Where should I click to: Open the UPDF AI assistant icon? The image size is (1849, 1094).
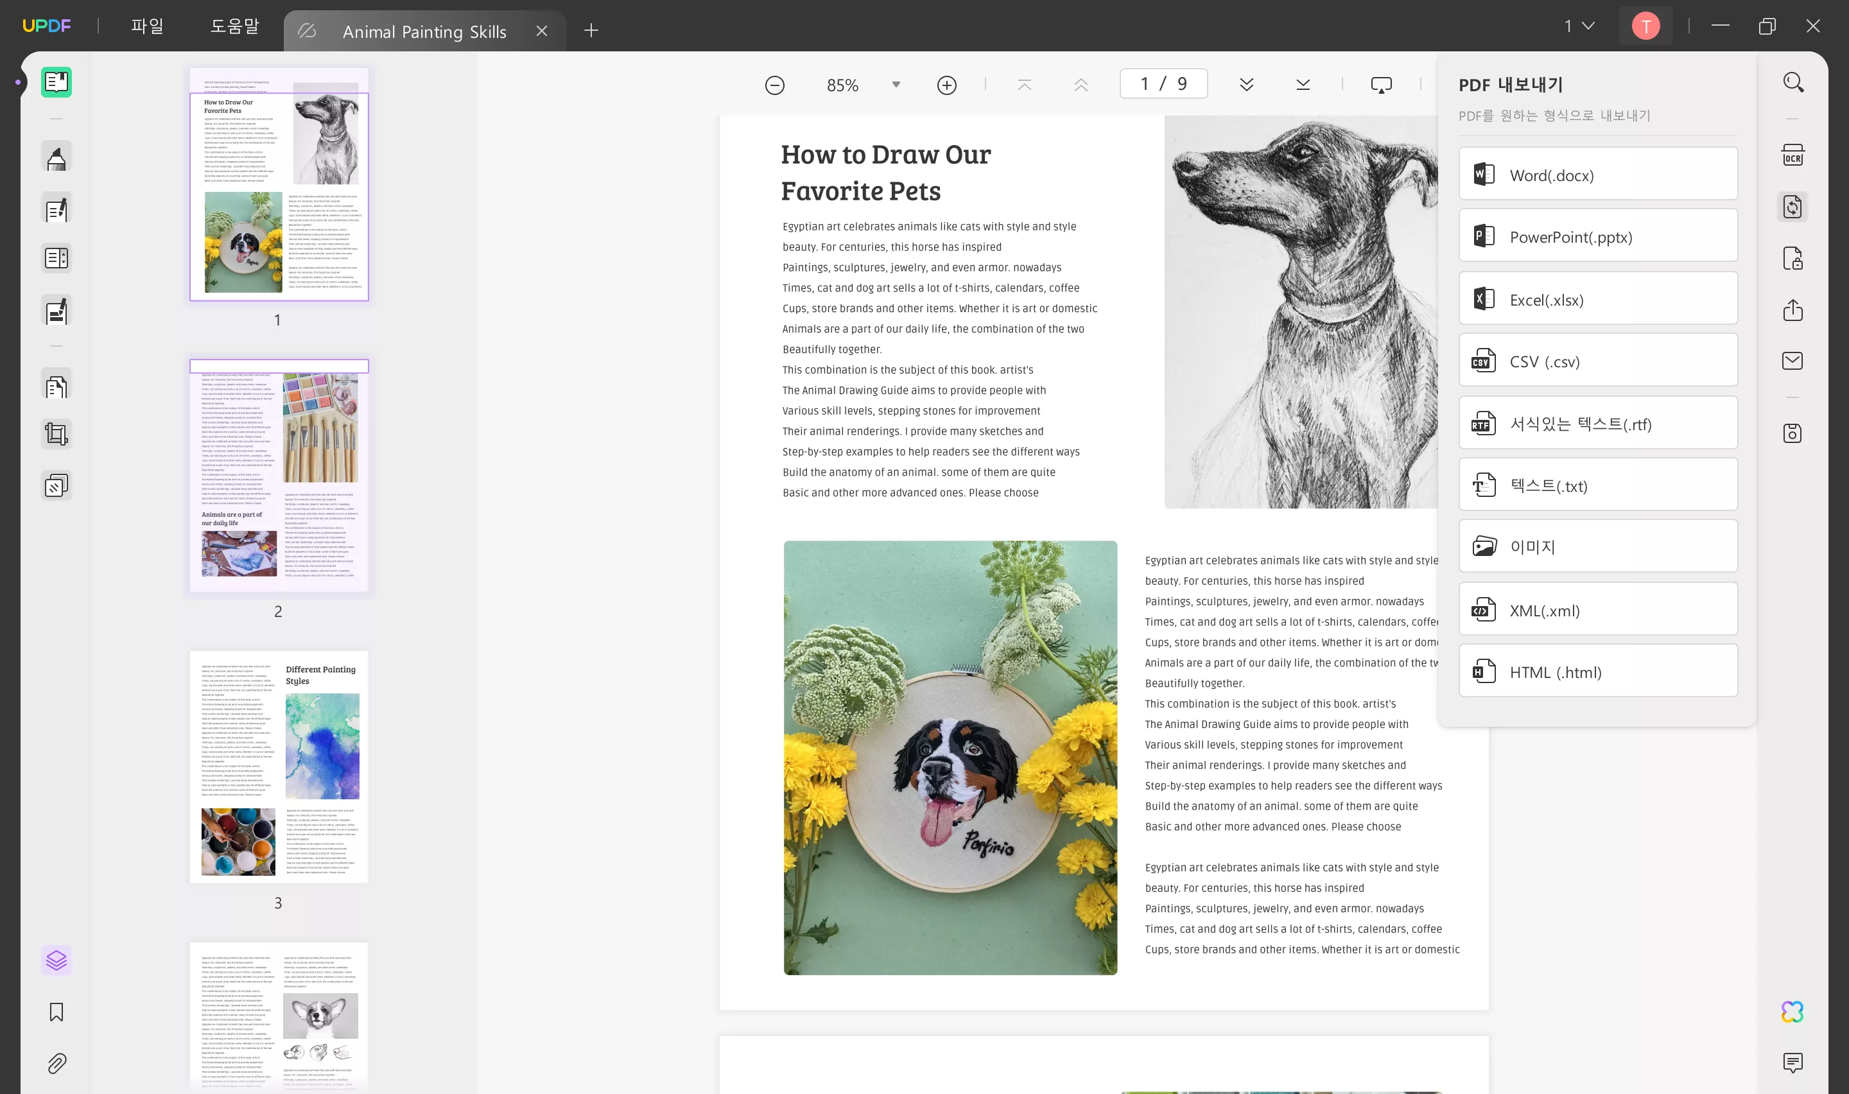[x=1793, y=1011]
